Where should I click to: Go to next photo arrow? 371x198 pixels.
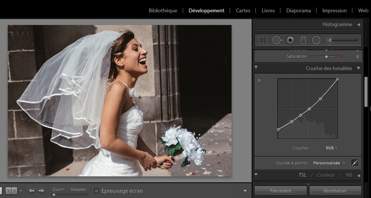click(x=41, y=191)
